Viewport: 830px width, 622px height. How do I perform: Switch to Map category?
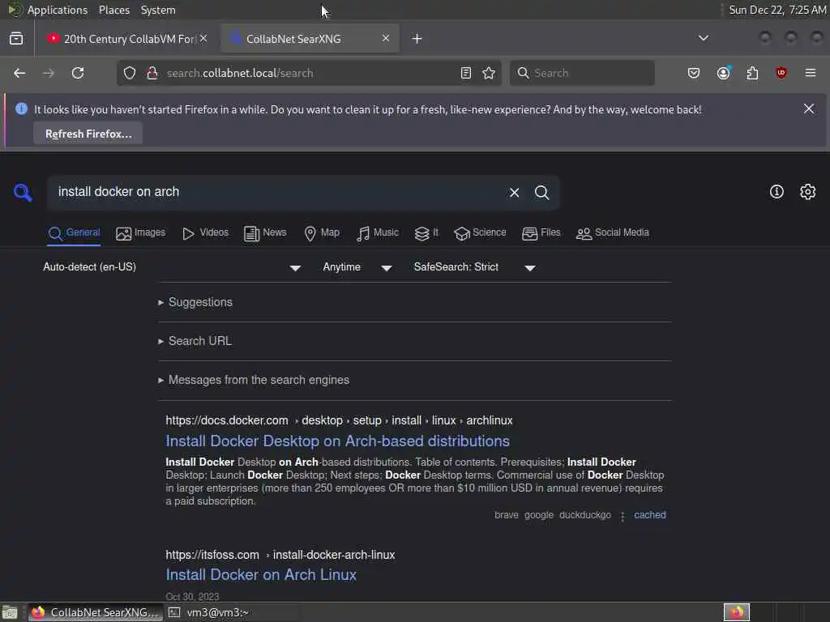click(x=322, y=232)
